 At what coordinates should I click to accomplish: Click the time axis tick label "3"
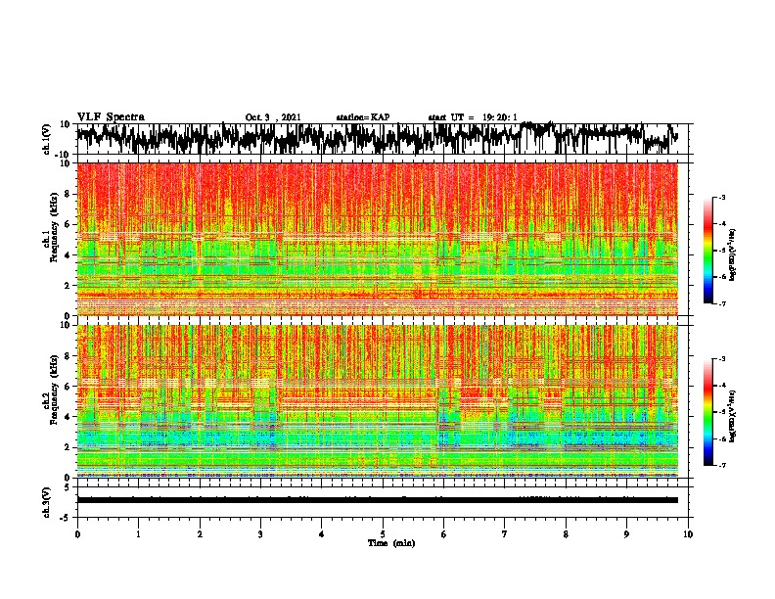tap(260, 534)
